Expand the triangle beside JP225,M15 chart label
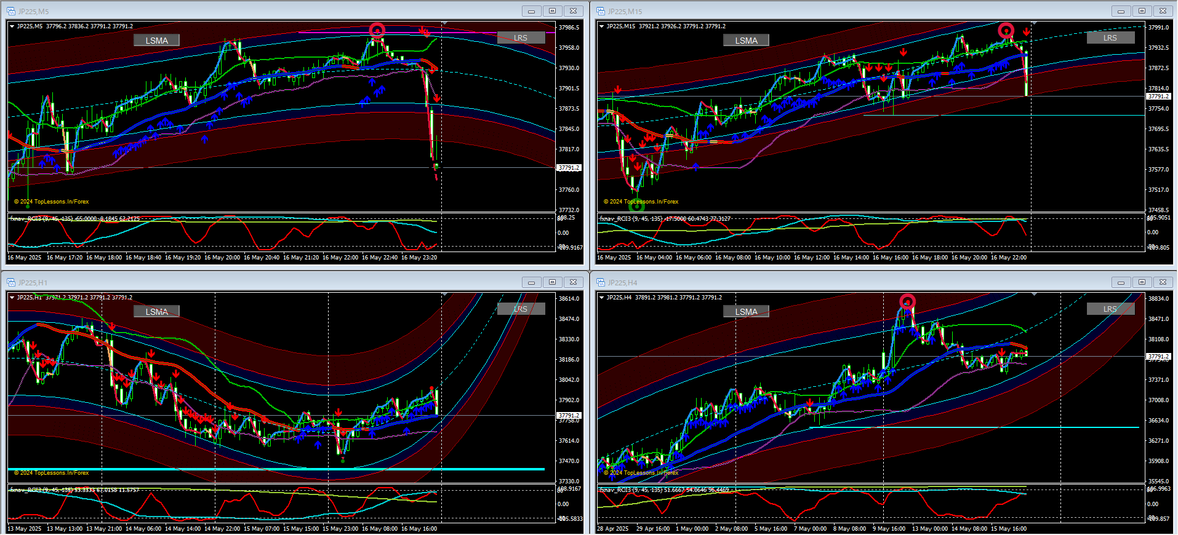This screenshot has height=535, width=1178. [601, 26]
